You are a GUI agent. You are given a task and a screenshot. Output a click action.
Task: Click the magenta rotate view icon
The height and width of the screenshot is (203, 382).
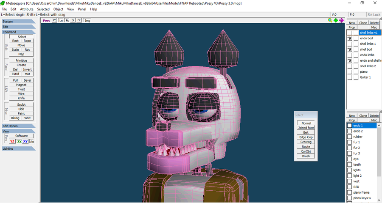pos(341,20)
